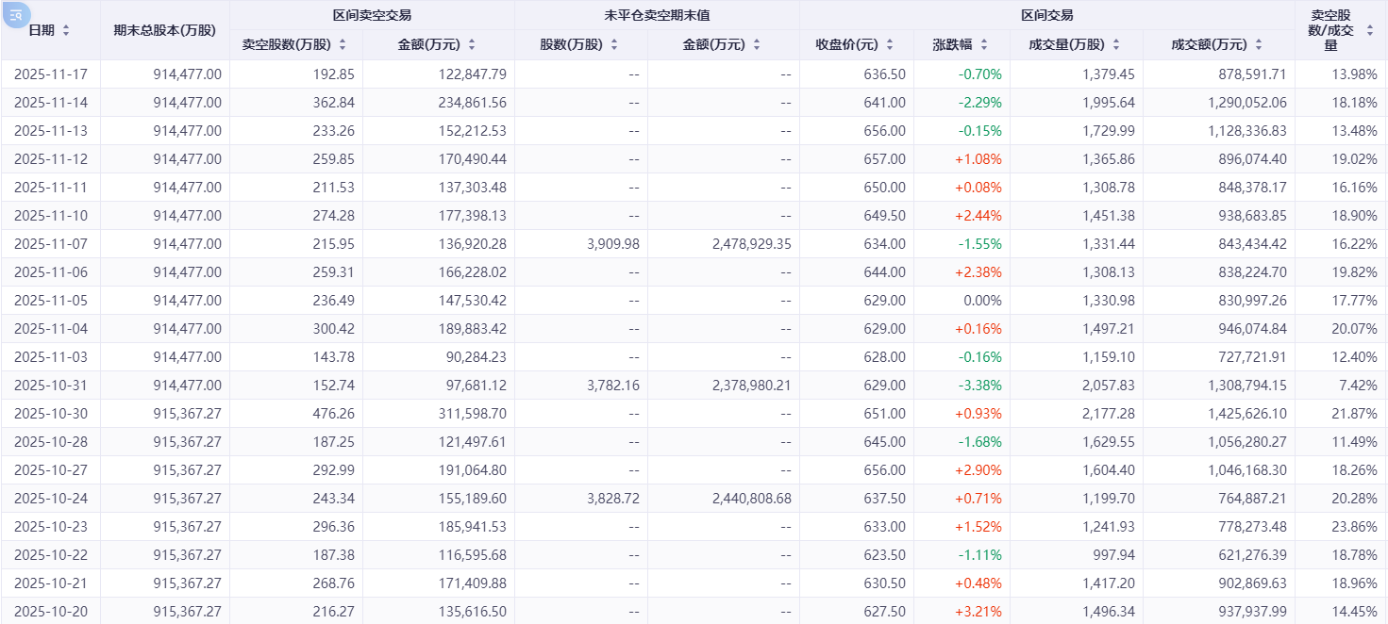Click the 期末总股本(万股) column header
Viewport: 1388px width, 624px height.
tap(164, 30)
